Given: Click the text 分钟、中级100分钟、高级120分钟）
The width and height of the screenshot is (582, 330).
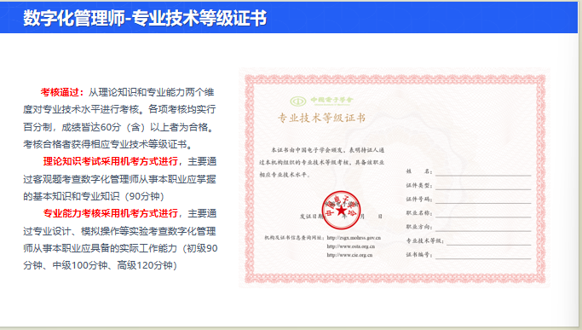Looking at the screenshot, I should pyautogui.click(x=101, y=265).
